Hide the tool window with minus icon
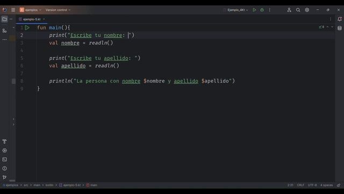Viewport: 344px width, 194px height. pyautogui.click(x=11, y=19)
